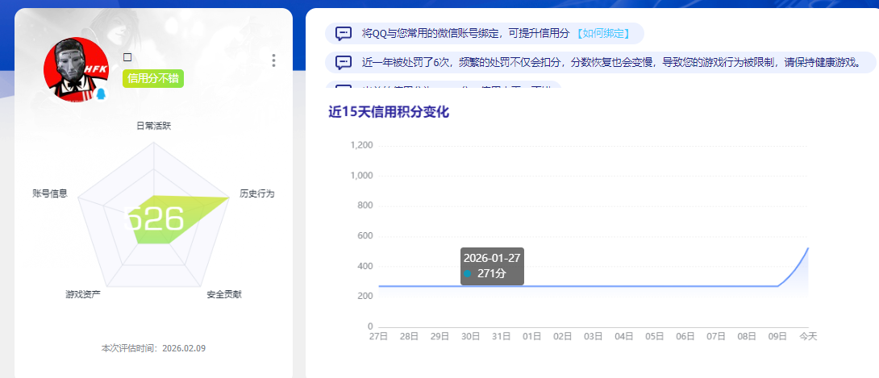Click the QQ penguin badge on avatar
879x378 pixels.
[101, 94]
